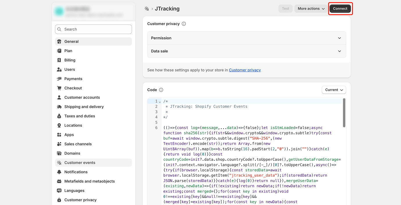Click the Checkout cart icon
This screenshot has width=401, height=205.
click(x=59, y=88)
